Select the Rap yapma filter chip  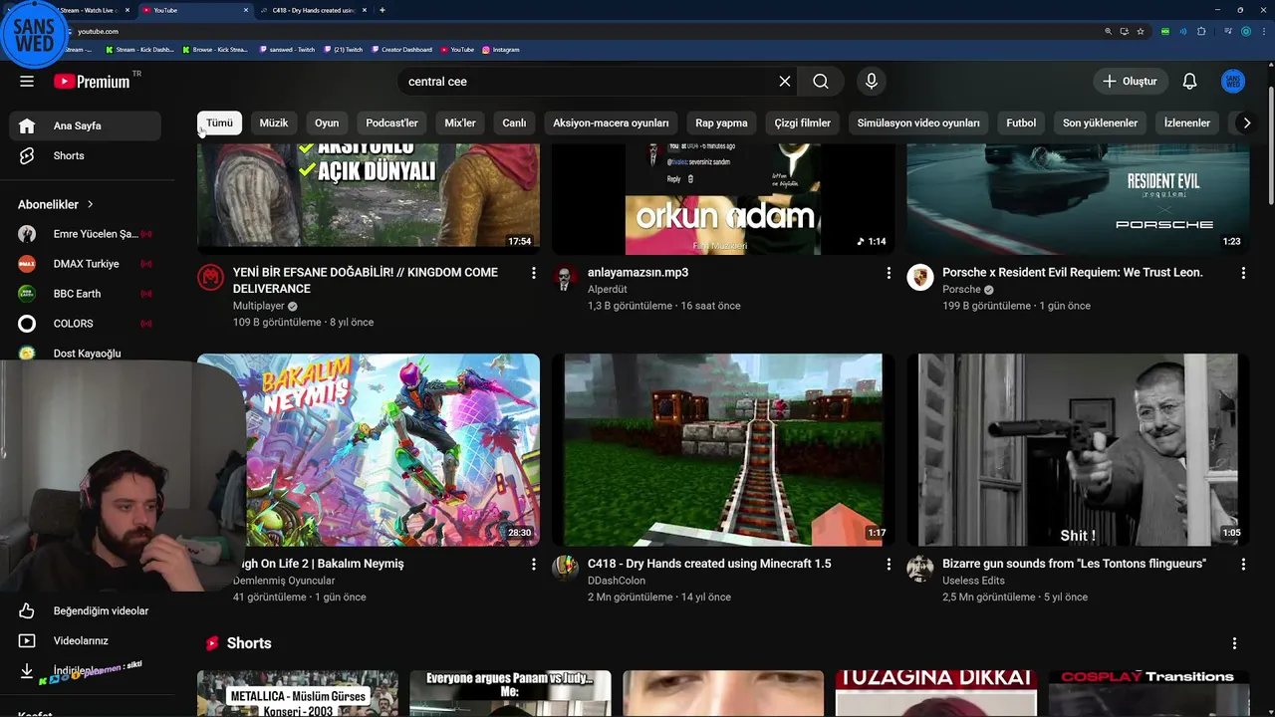click(x=721, y=122)
